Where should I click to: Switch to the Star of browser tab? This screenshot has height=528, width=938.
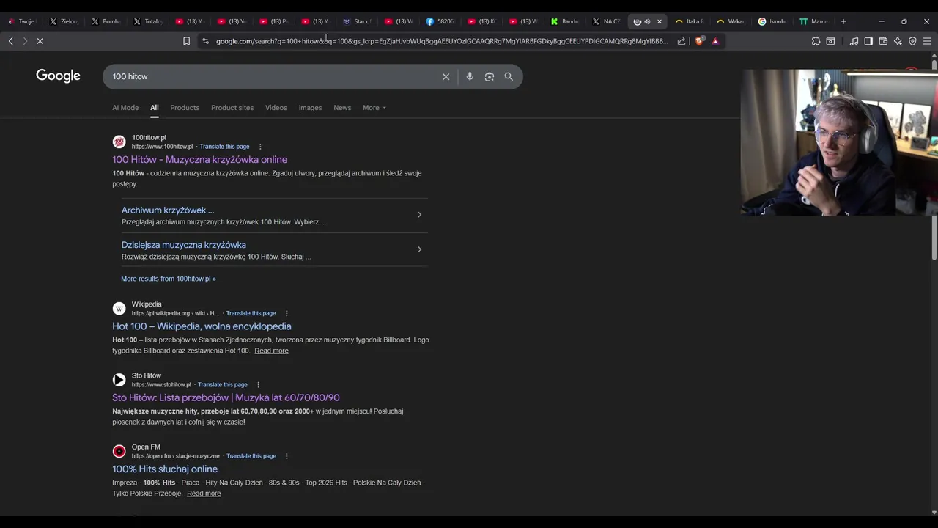pos(358,21)
